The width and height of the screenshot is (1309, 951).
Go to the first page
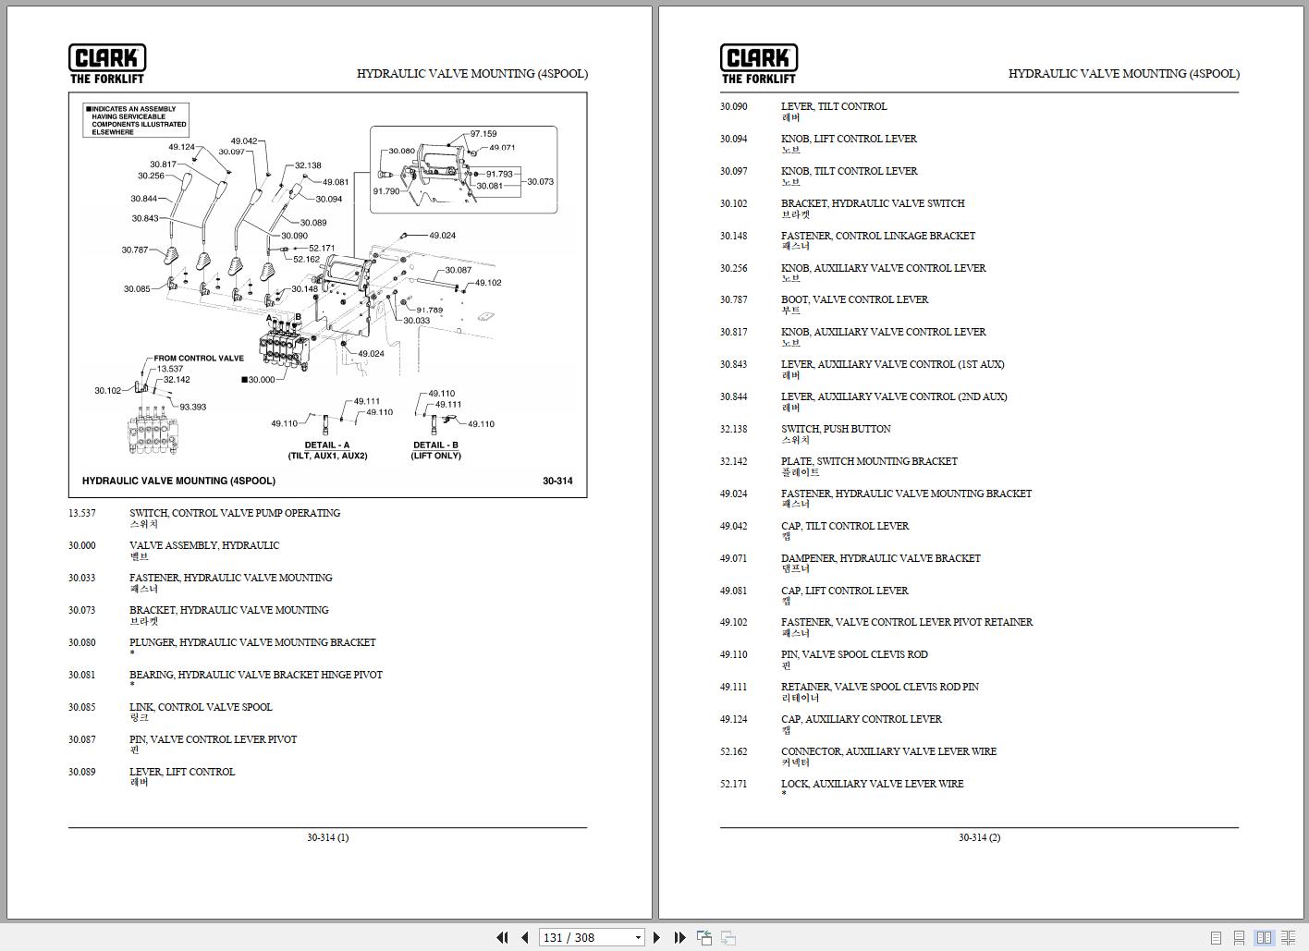coord(502,937)
